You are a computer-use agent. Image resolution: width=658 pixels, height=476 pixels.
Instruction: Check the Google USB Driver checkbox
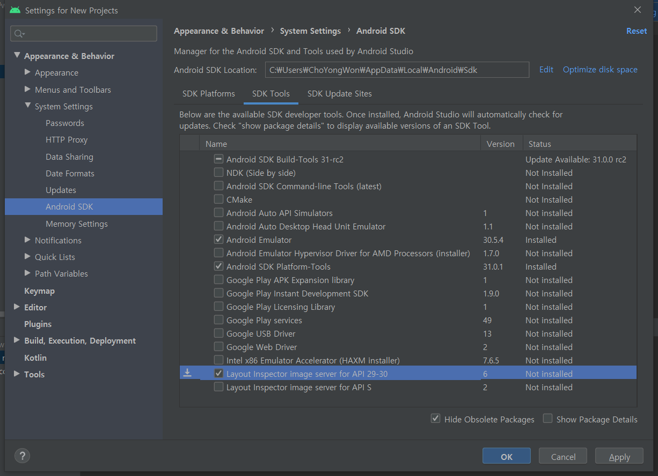(x=218, y=333)
